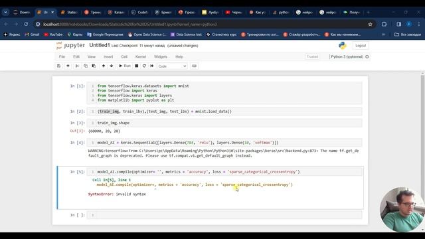Open the Open Data Science bookmark
The width and height of the screenshot is (425, 239).
147,35
